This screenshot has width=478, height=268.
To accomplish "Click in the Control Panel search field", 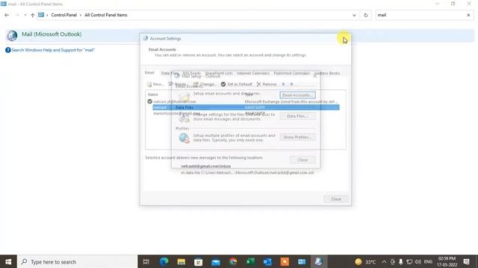I will pyautogui.click(x=420, y=15).
